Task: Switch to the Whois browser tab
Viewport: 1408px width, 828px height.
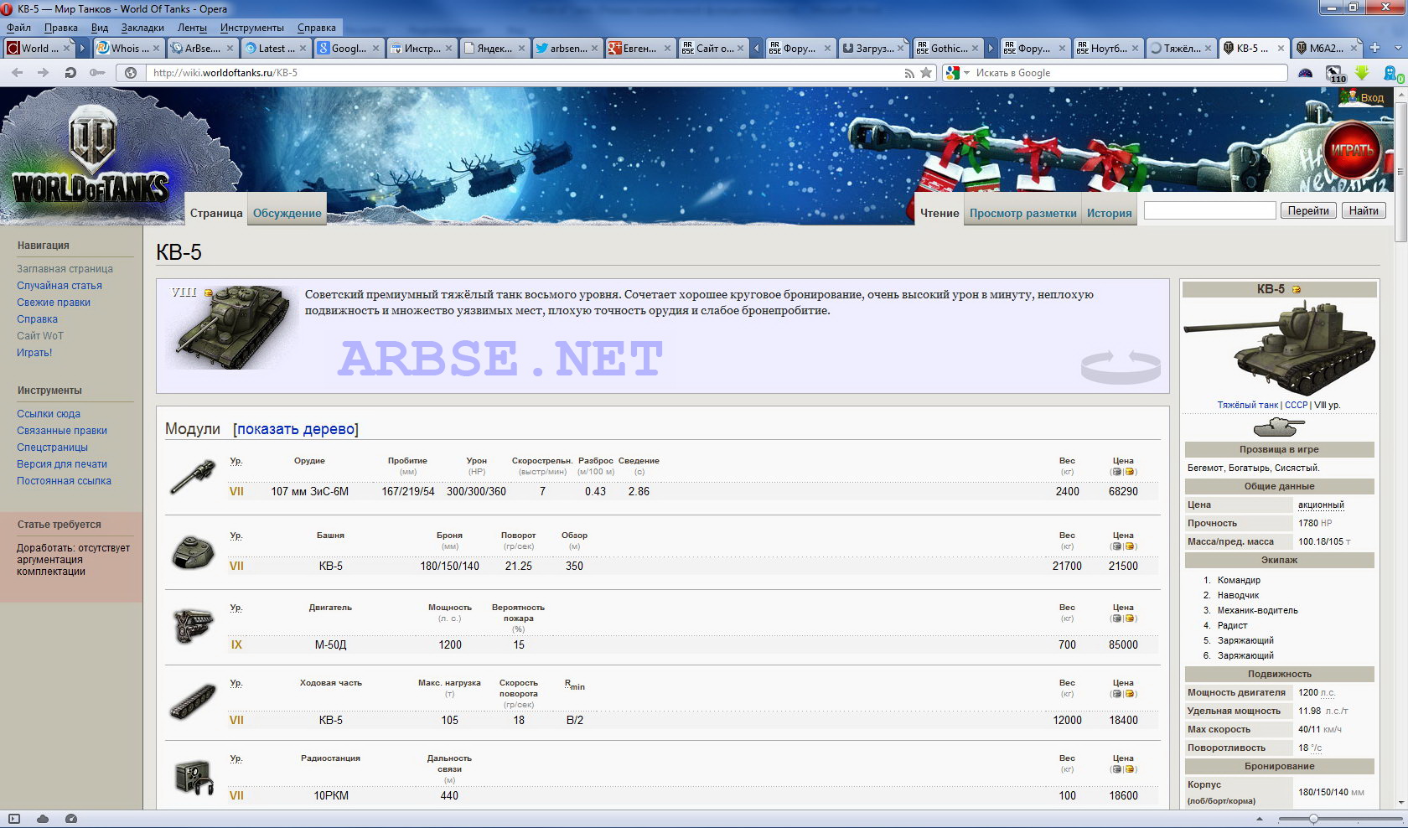Action: coord(127,49)
